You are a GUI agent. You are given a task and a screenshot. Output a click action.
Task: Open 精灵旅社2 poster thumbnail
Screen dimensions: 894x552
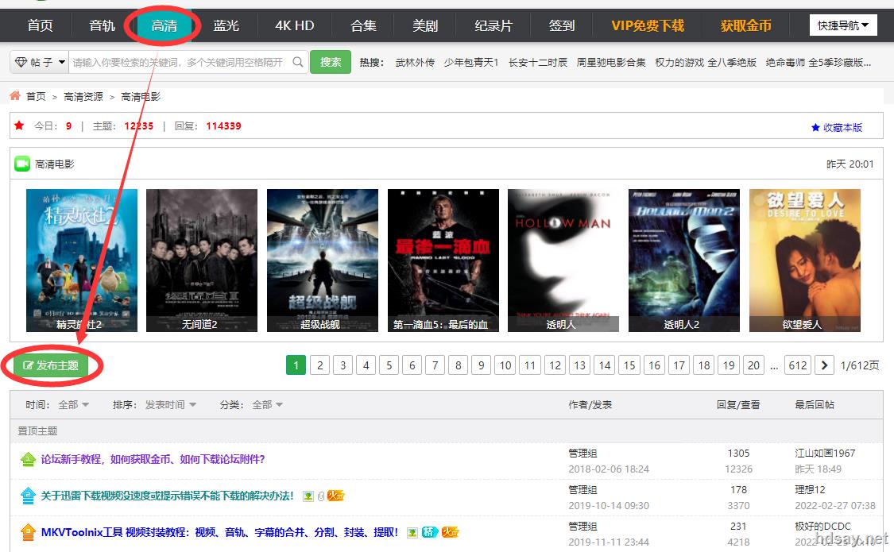click(x=82, y=261)
